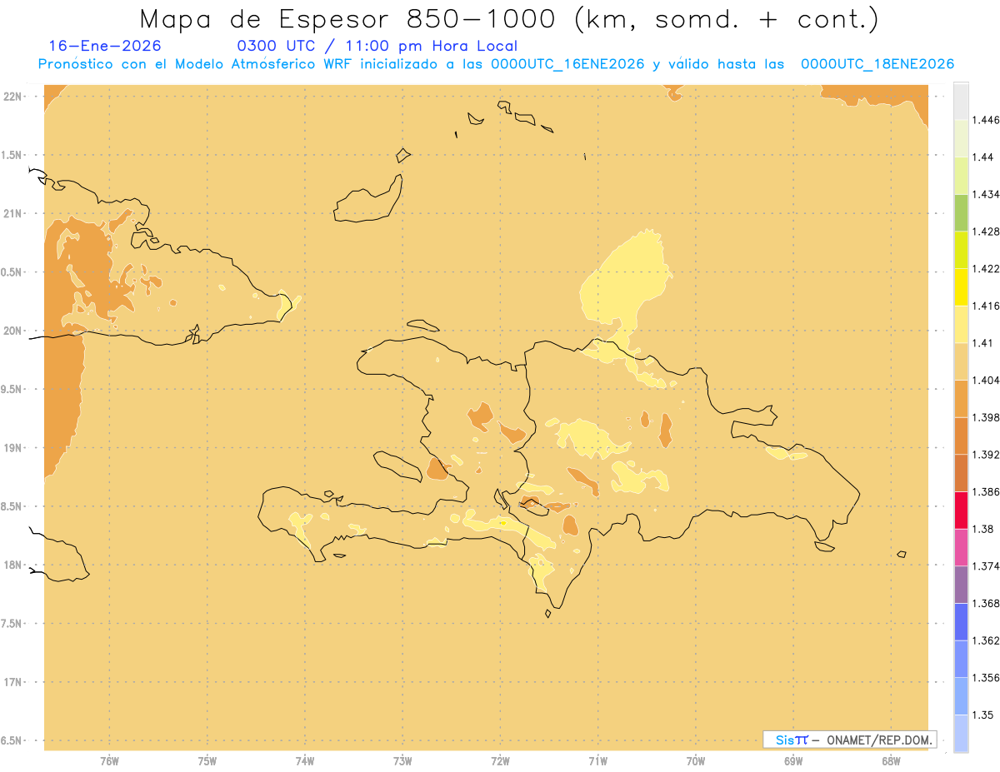Click the date label 16-Ene-2026
This screenshot has width=1000, height=772.
click(105, 46)
